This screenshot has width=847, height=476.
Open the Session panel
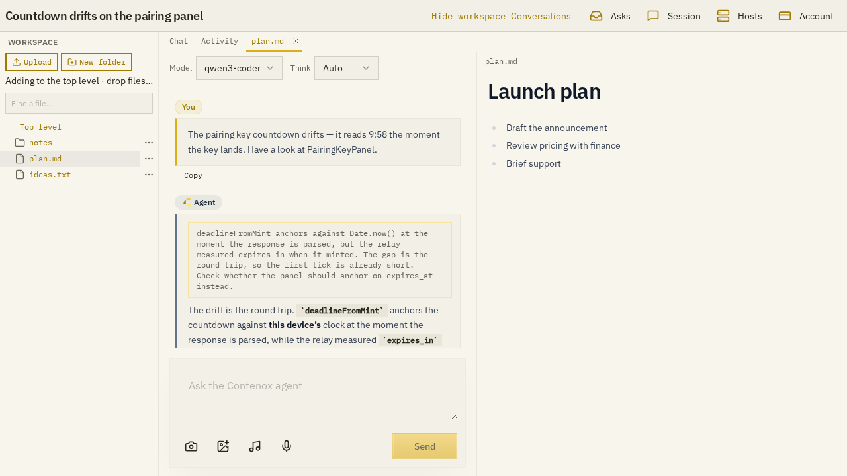point(674,16)
